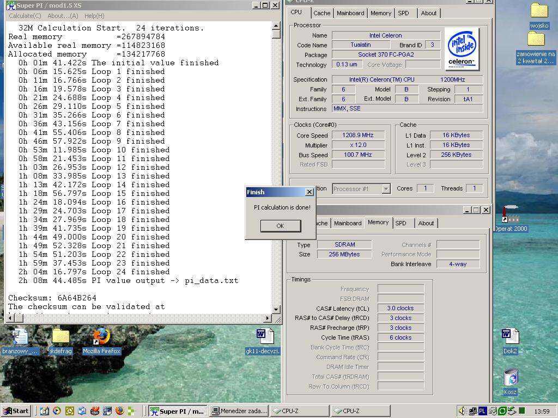This screenshot has height=418, width=558.
Task: Launch the Mozilla Firefox desktop shortcut
Action: click(x=101, y=341)
